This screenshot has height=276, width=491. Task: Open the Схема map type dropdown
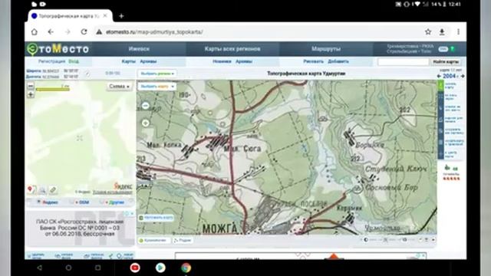click(119, 87)
